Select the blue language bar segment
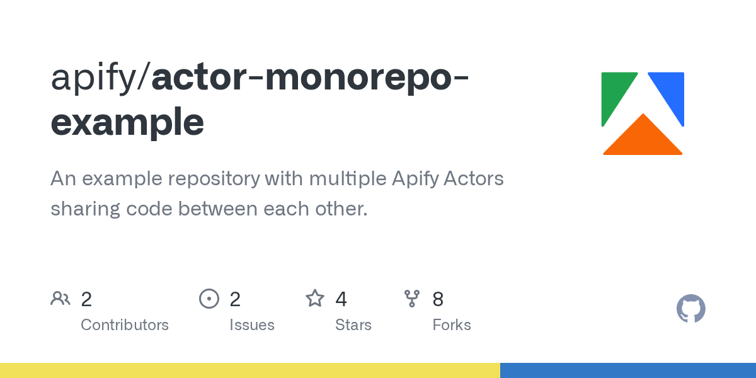 (x=628, y=370)
